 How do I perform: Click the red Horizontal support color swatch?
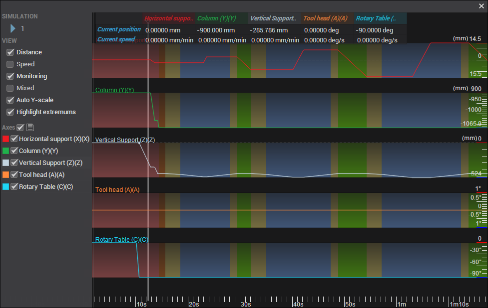pos(6,139)
